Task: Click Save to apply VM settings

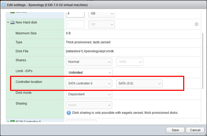Action: coord(175,130)
